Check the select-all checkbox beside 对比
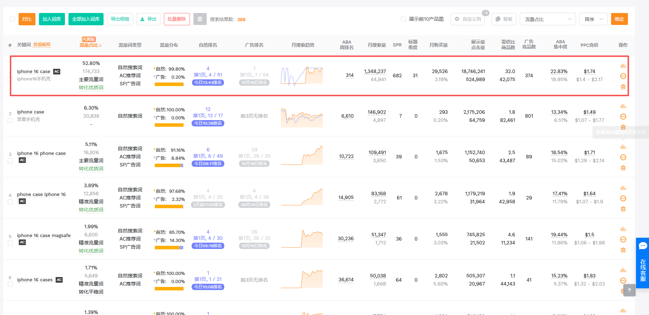Image resolution: width=649 pixels, height=315 pixels. 13,19
